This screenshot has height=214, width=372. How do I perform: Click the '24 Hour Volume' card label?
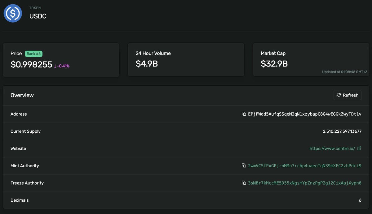(x=153, y=53)
